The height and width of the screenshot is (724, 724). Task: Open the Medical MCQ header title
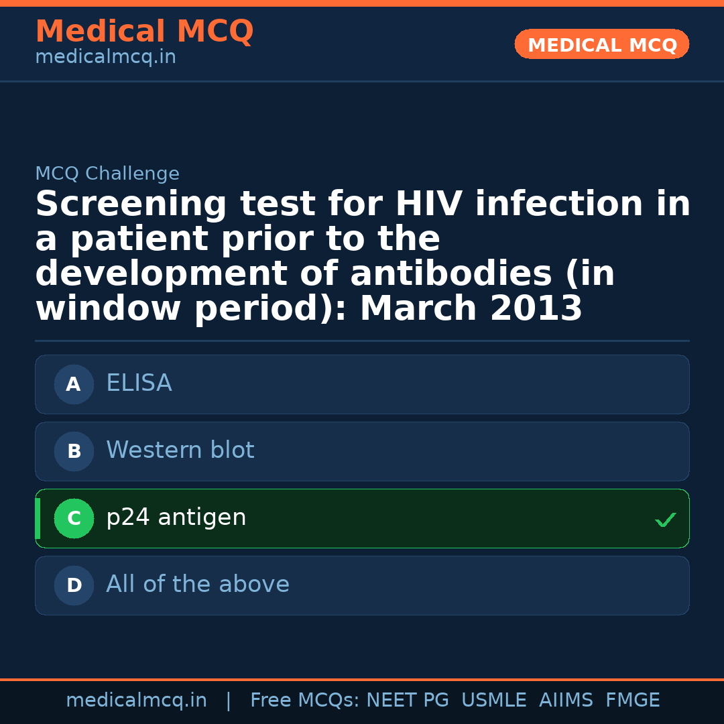coord(144,32)
